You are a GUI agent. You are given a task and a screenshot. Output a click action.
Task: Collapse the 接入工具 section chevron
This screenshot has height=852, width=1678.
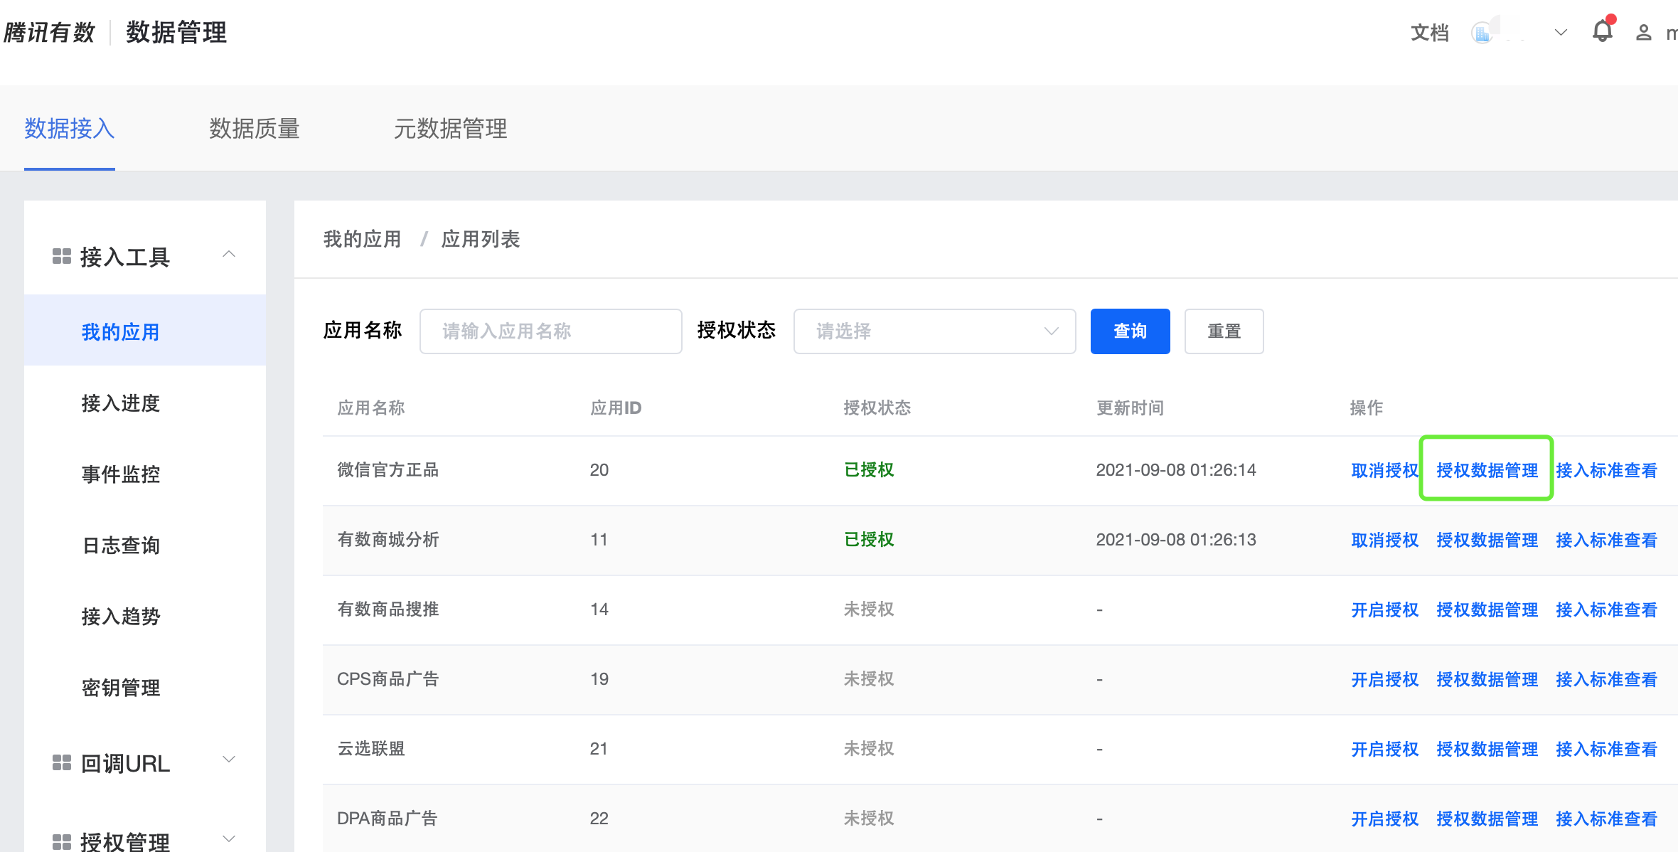pos(229,255)
